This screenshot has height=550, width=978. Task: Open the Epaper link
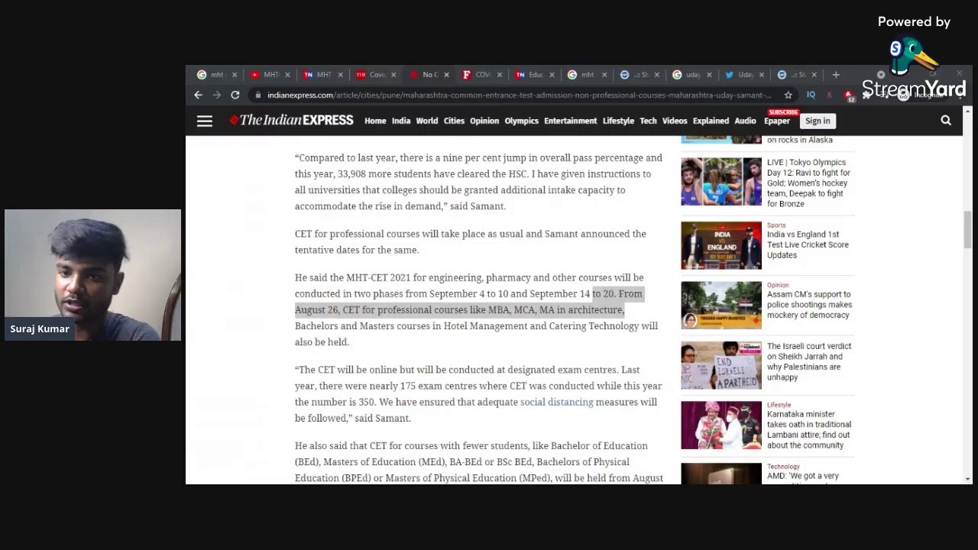[x=777, y=121]
